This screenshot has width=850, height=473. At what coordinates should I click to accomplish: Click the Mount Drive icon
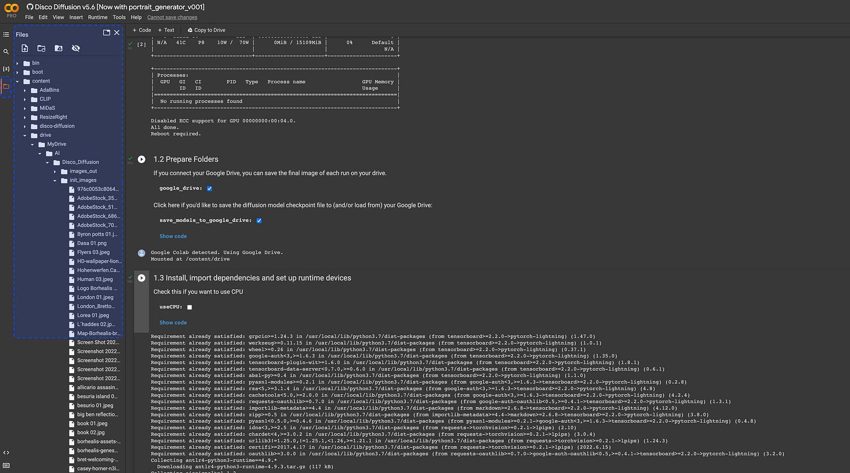[58, 48]
